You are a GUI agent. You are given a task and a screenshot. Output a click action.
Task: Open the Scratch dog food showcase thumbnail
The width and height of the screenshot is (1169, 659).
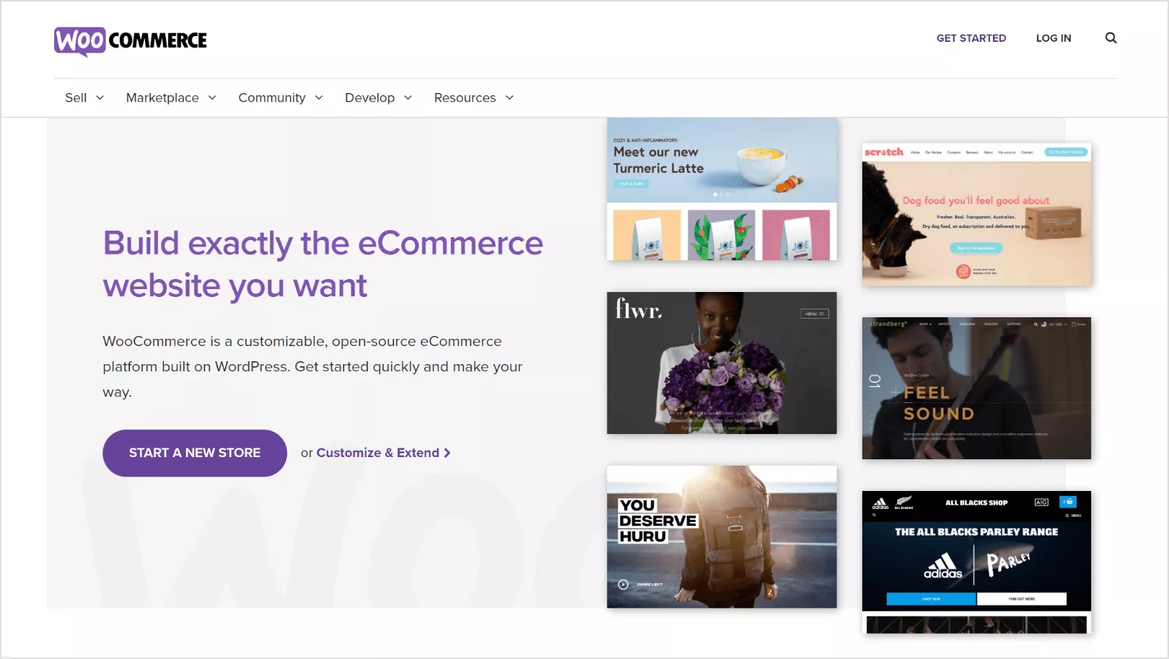[976, 214]
